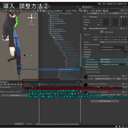
Task: Toggle the Inspector panel lock icon
Action: pyautogui.click(x=124, y=7)
